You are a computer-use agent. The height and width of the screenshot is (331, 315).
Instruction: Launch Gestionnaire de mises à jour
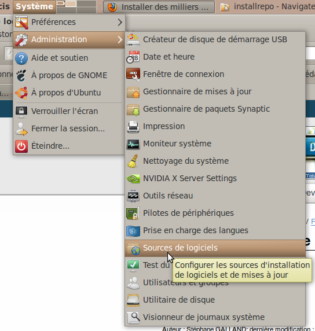coord(215,91)
